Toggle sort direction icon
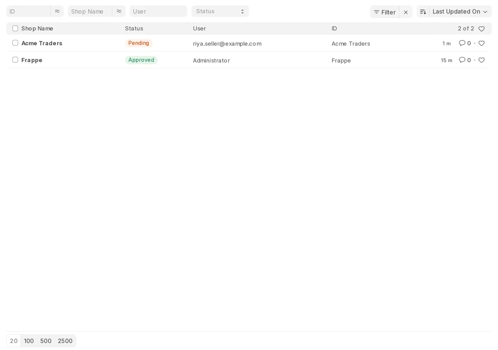Image resolution: width=498 pixels, height=350 pixels. (423, 12)
